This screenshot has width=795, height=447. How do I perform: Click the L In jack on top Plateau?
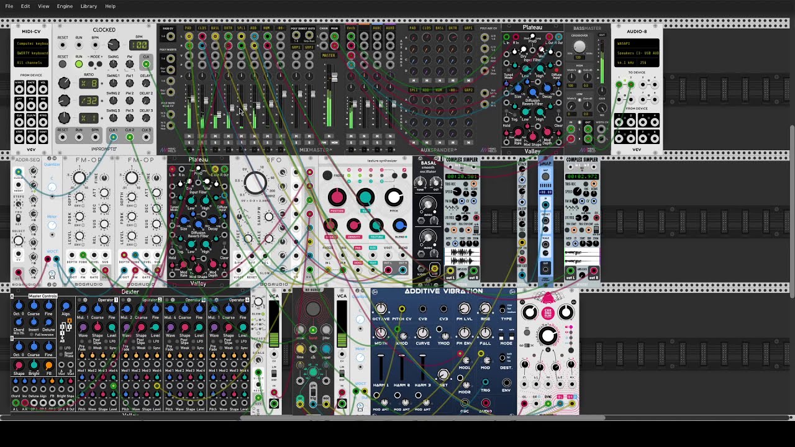pos(506,37)
